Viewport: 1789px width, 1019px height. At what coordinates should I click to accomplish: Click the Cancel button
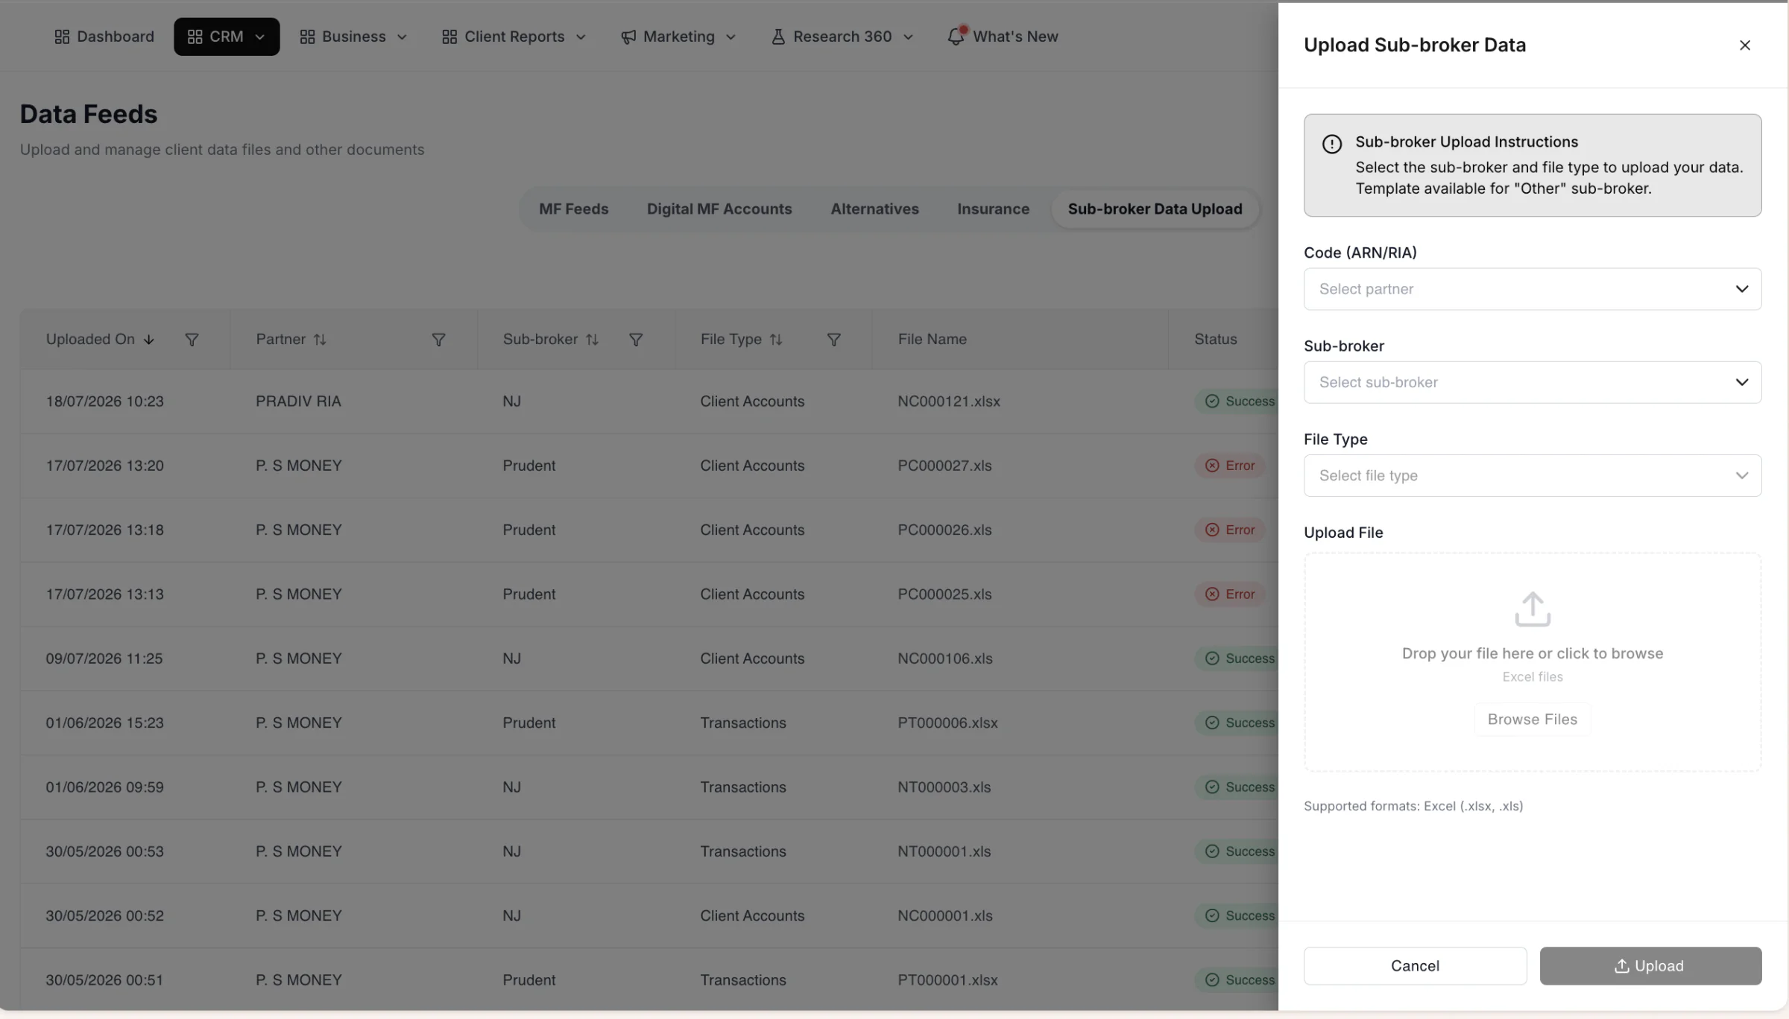[x=1415, y=966]
